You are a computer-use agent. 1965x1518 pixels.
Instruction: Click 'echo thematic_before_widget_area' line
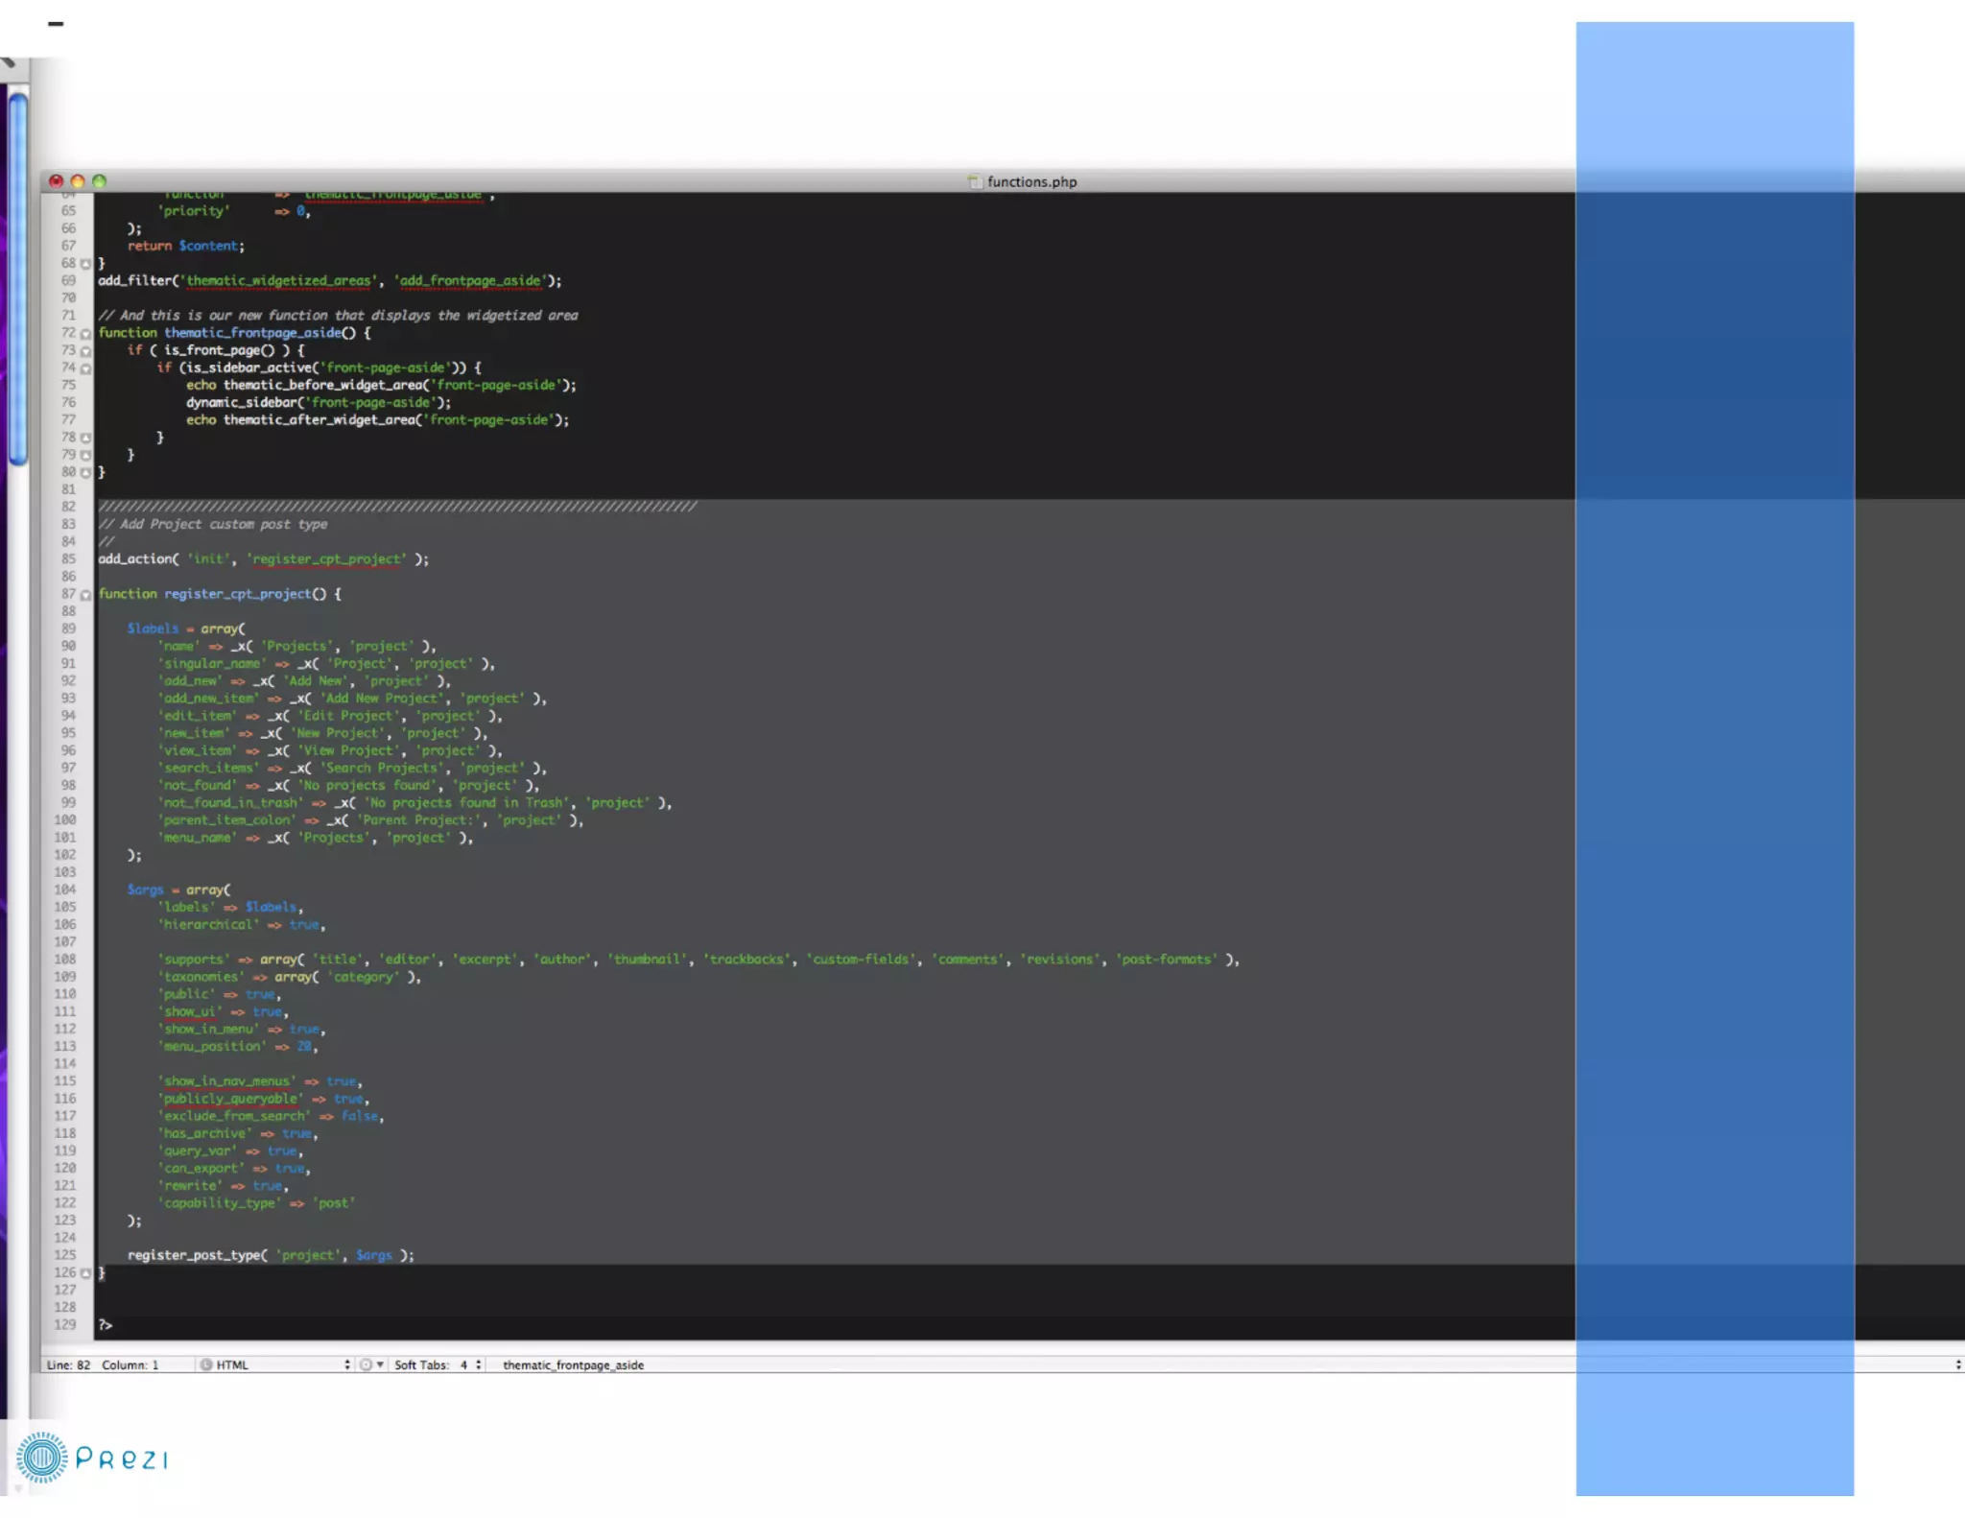click(382, 385)
